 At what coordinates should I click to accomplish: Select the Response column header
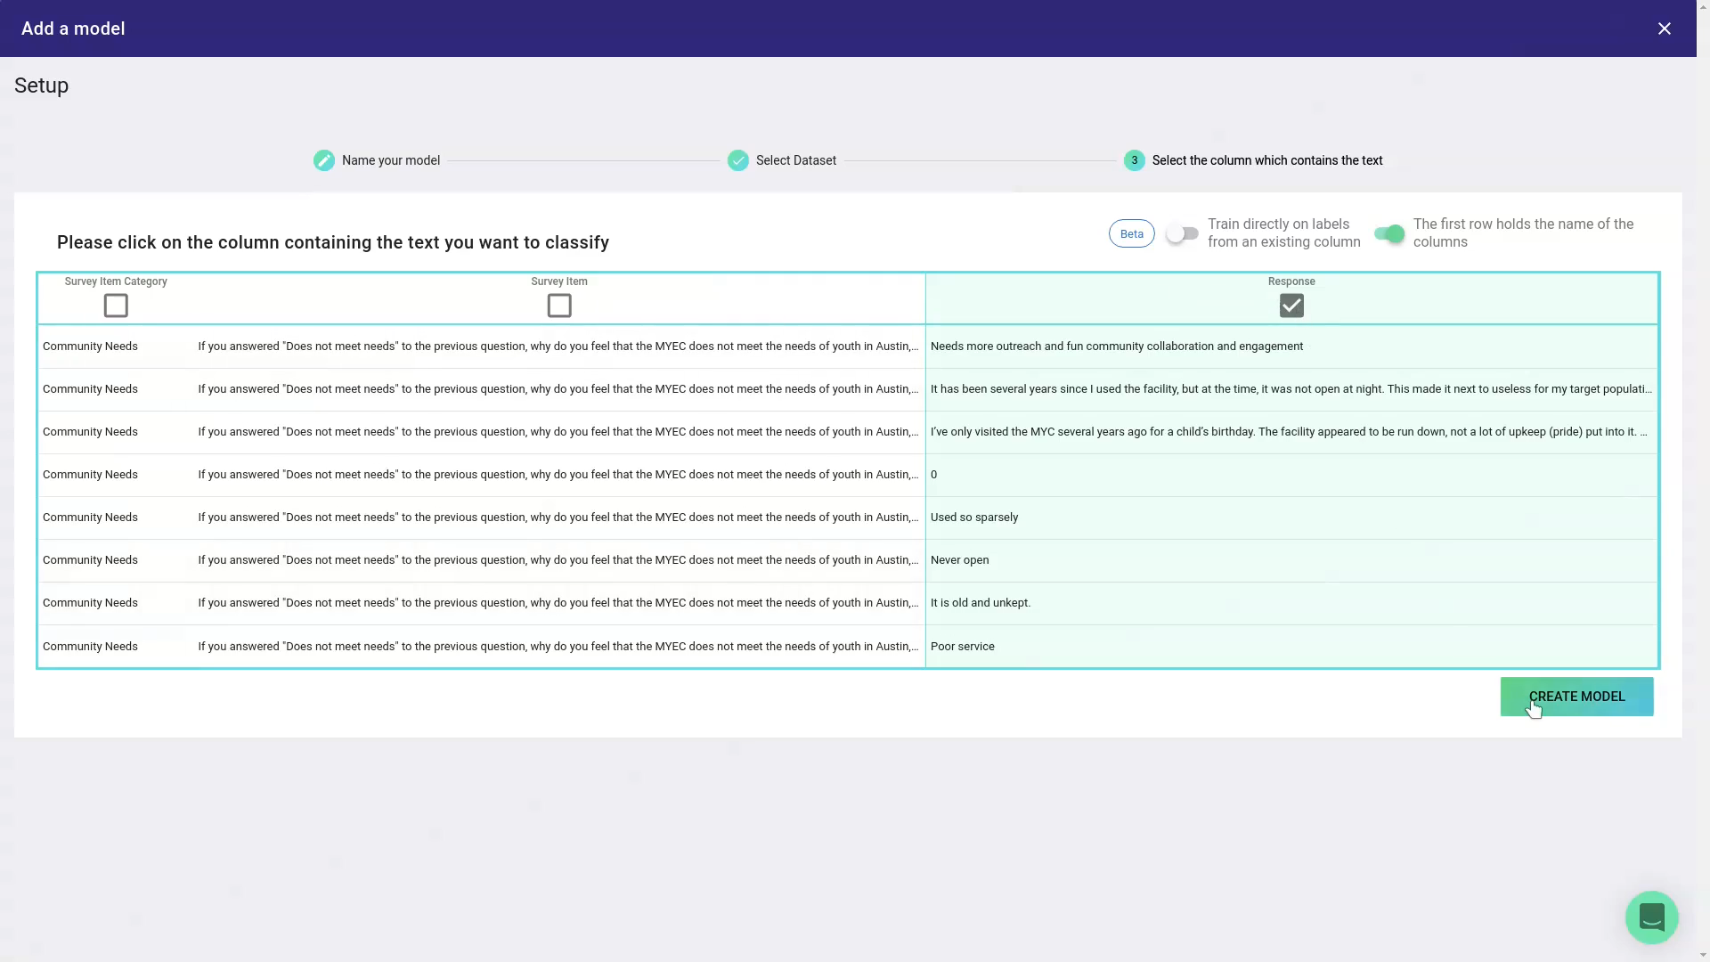[x=1291, y=281]
